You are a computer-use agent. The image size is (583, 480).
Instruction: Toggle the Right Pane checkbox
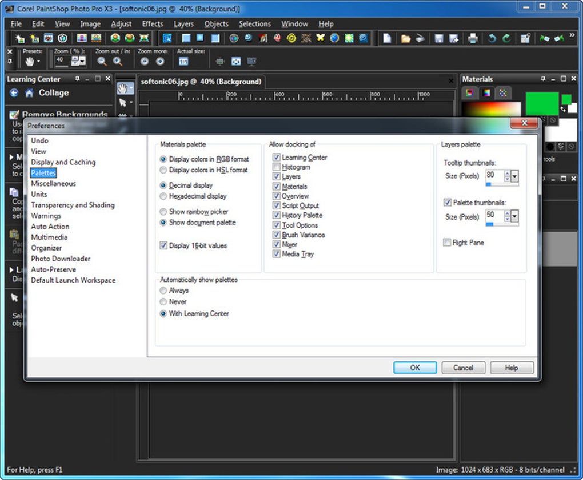pos(447,243)
